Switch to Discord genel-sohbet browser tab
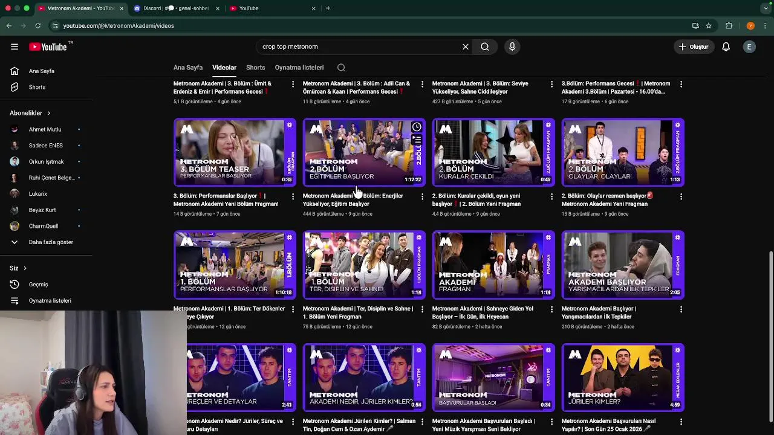 (x=175, y=8)
